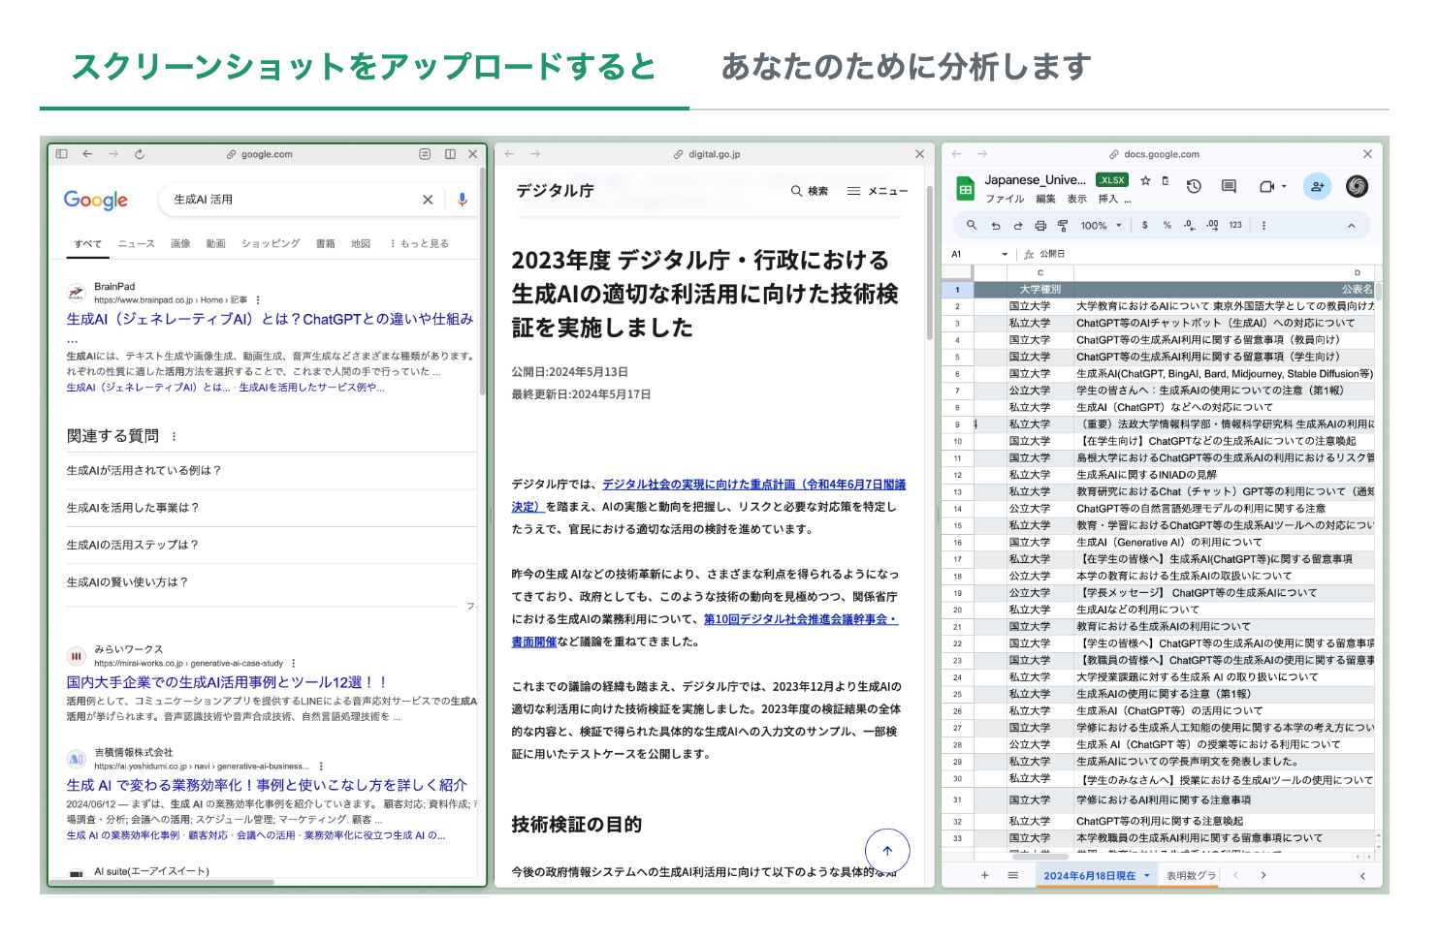The image size is (1439, 940).
Task: Open the A1 name box dropdown
Action: (x=1005, y=254)
